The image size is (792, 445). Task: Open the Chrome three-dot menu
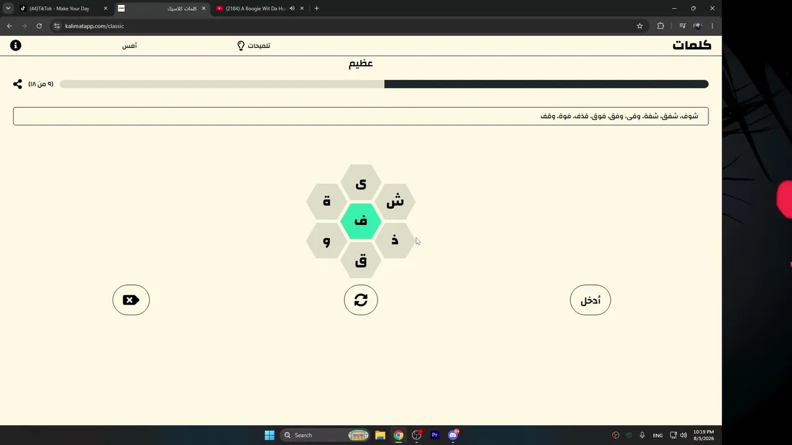(x=712, y=26)
